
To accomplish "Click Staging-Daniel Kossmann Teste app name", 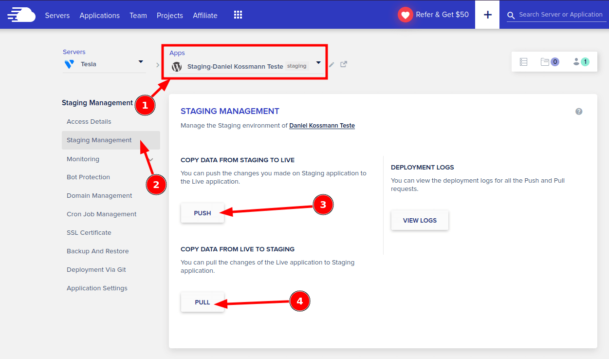I will point(235,66).
